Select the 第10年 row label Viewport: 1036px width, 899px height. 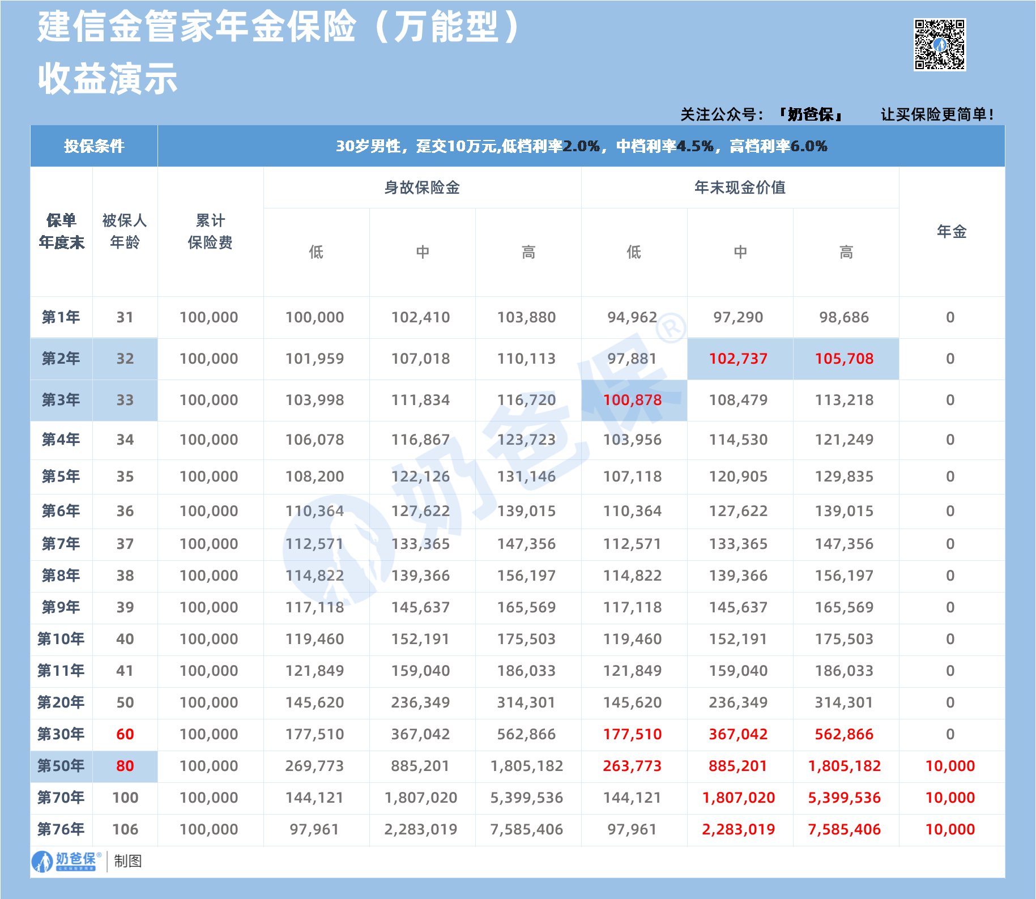(61, 639)
